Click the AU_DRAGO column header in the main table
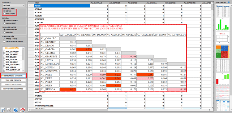Viewport: 232px width, 113px height. coord(136,3)
